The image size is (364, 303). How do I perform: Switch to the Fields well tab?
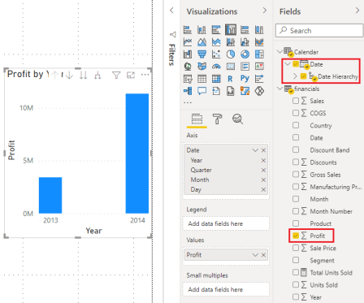(x=197, y=119)
